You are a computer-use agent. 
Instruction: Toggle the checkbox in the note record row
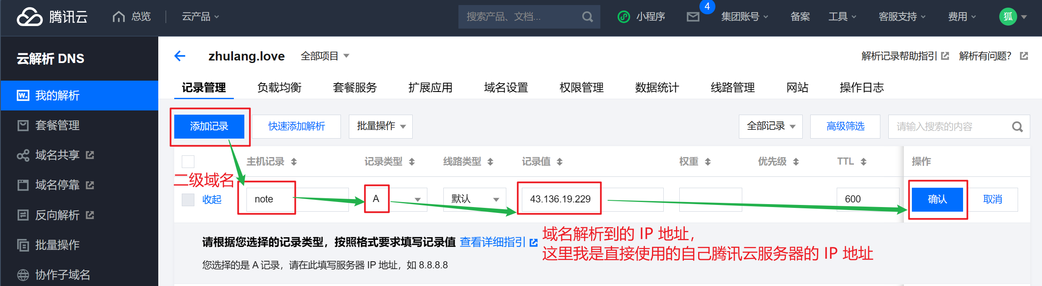188,199
